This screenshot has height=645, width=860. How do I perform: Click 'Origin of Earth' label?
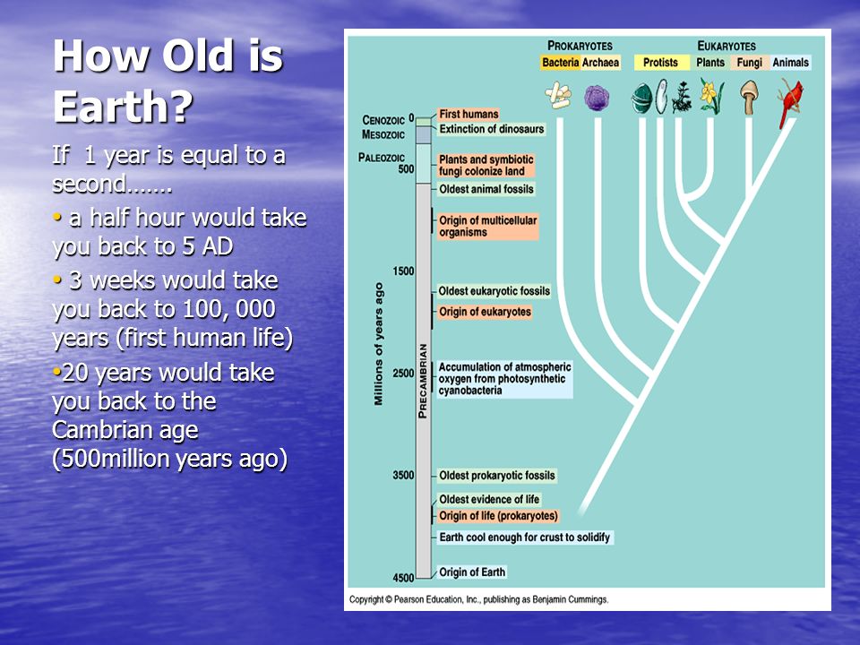tap(472, 572)
